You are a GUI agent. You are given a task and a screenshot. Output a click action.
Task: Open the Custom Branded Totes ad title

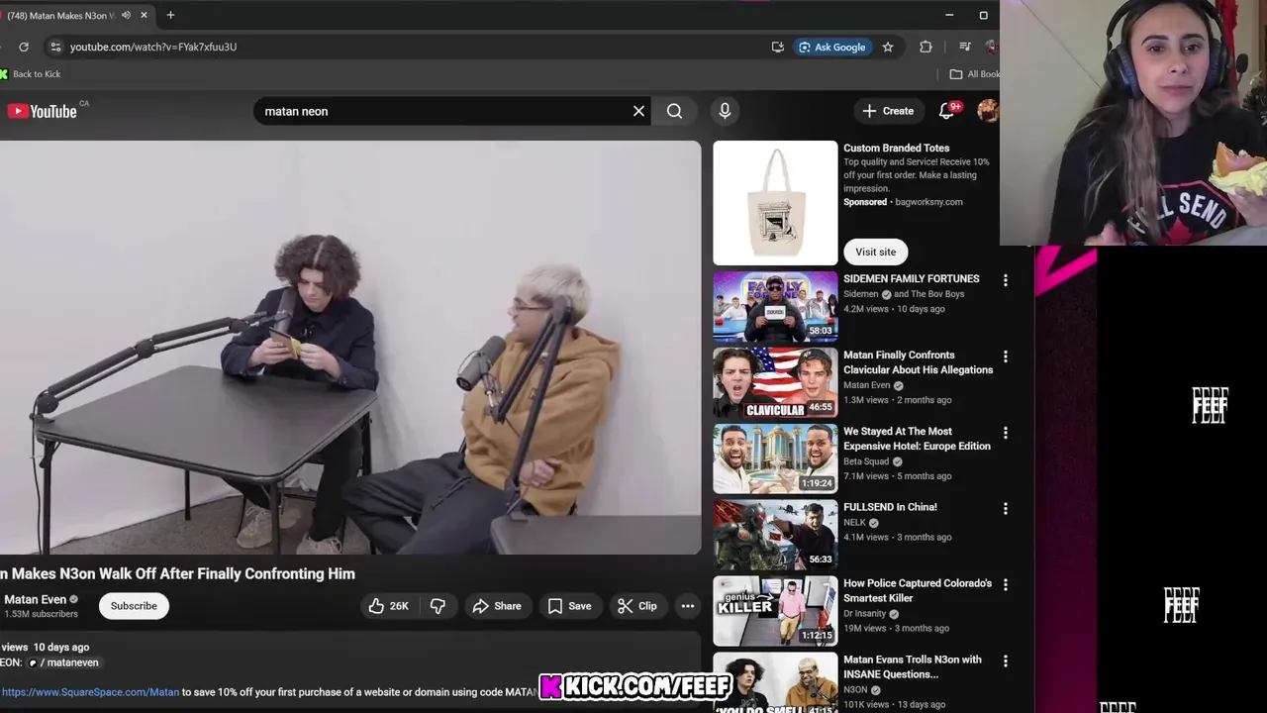coord(896,149)
